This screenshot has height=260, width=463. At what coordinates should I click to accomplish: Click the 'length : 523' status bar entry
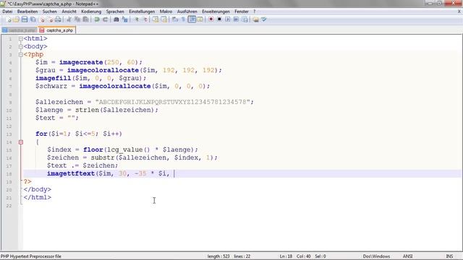click(x=218, y=256)
